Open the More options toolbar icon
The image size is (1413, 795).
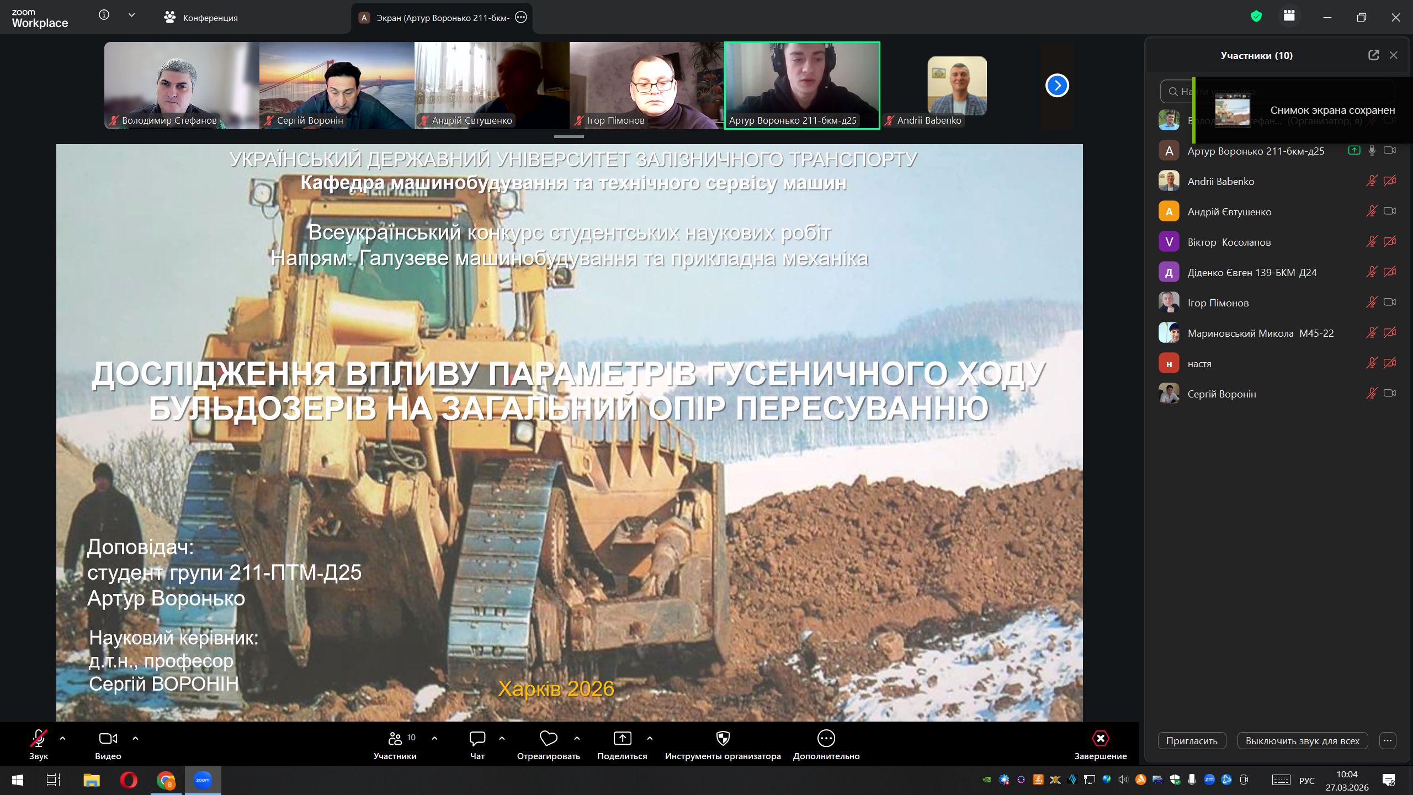click(826, 738)
